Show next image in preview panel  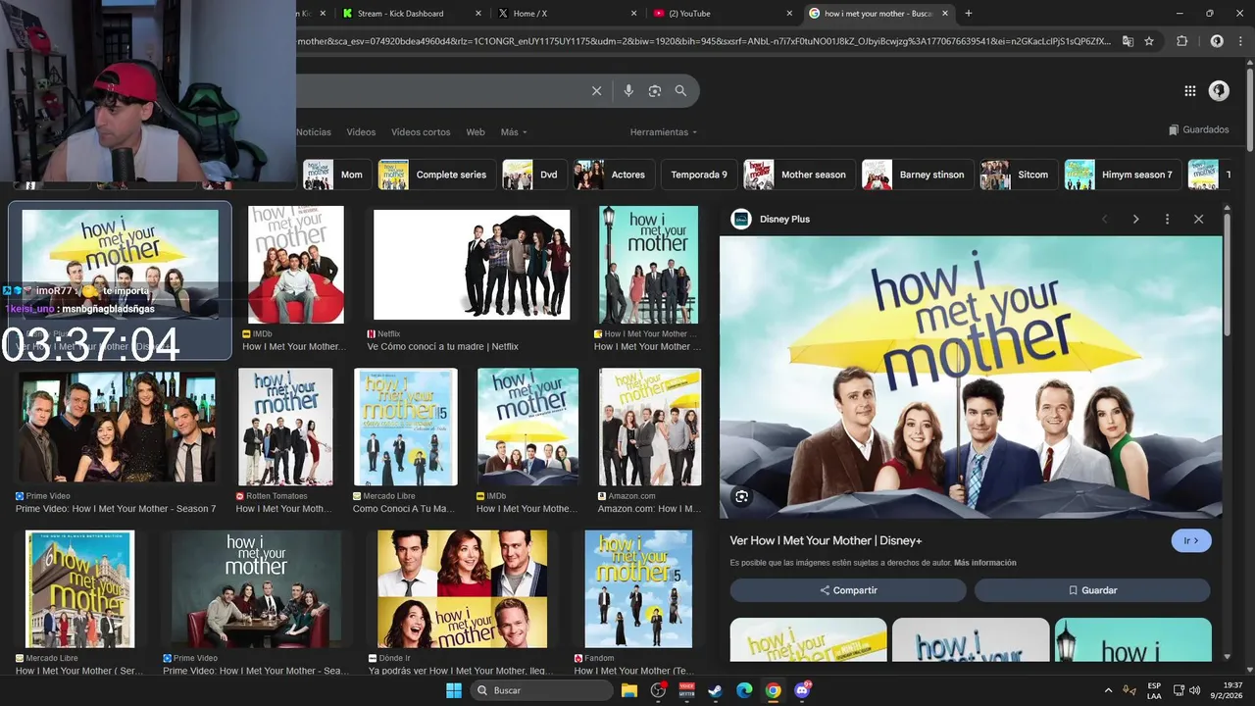coord(1136,219)
